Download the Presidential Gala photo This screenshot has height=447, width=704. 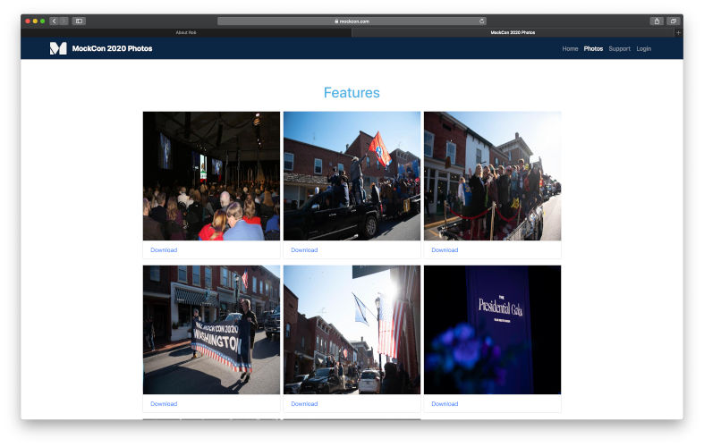[445, 404]
